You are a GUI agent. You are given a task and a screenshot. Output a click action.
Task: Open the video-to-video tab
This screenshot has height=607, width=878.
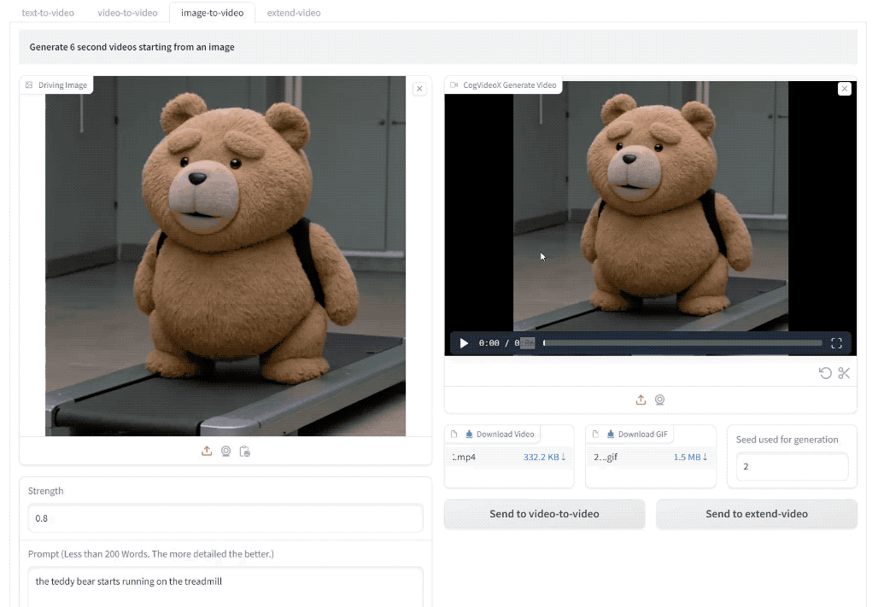127,12
